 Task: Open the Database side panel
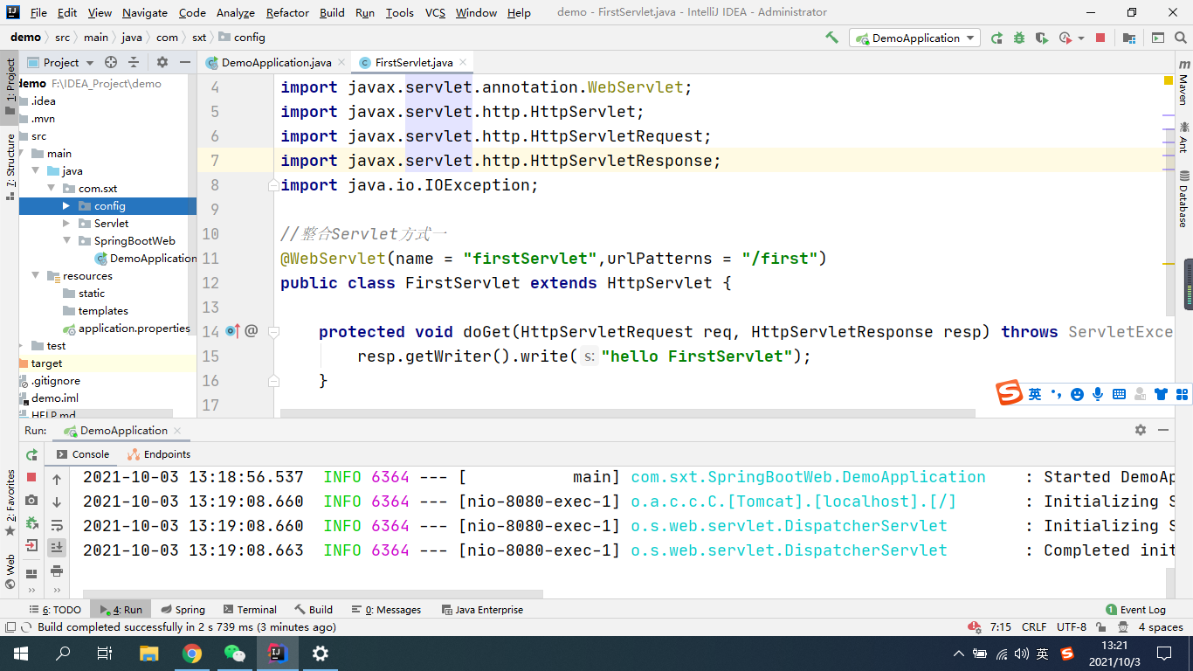pyautogui.click(x=1183, y=199)
